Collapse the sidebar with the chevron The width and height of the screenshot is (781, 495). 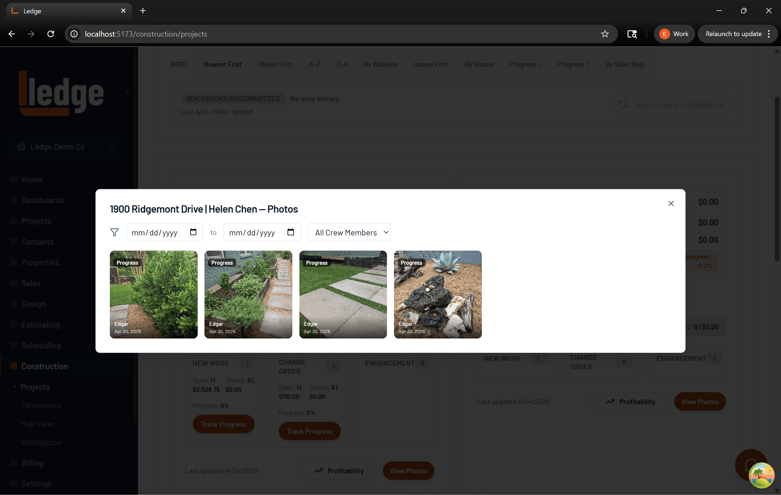127,91
